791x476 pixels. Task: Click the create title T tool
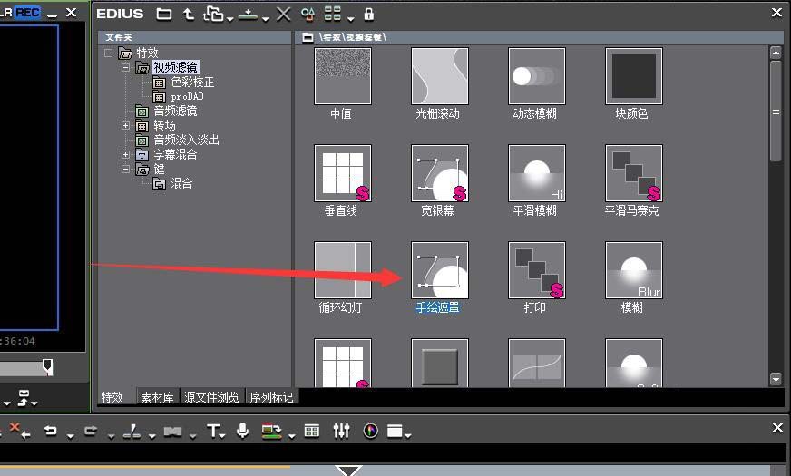pos(213,432)
